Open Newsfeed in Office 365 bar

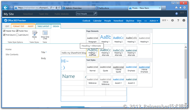[x=118, y=21]
